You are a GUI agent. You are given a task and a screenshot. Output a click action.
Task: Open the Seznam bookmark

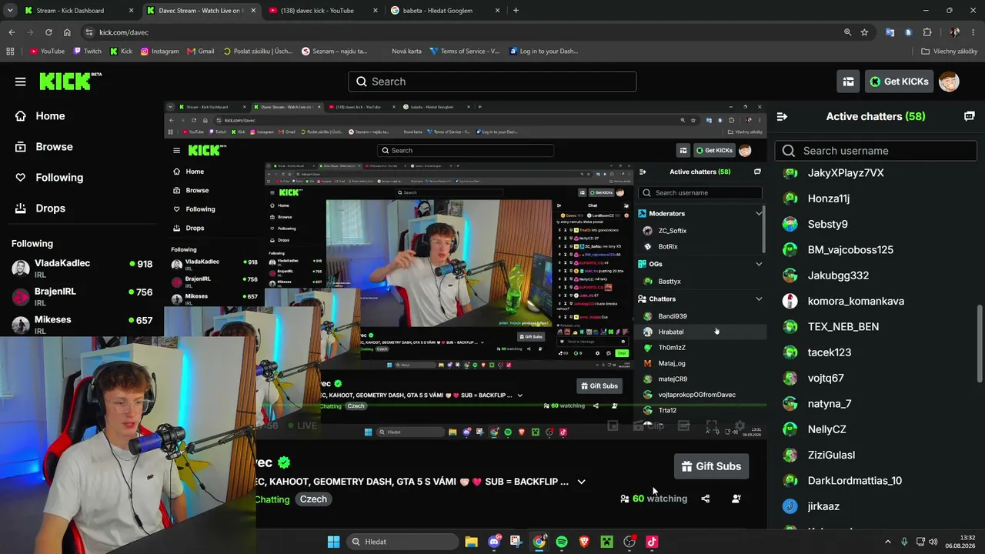(335, 52)
